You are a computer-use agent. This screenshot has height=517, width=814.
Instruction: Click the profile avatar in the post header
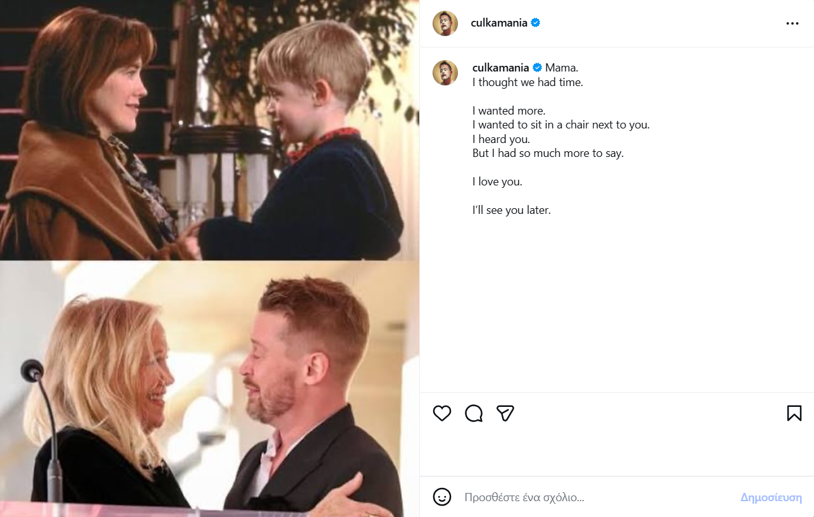coord(445,23)
